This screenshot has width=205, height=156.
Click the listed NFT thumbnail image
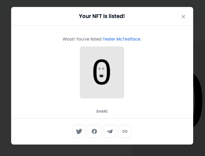(102, 72)
